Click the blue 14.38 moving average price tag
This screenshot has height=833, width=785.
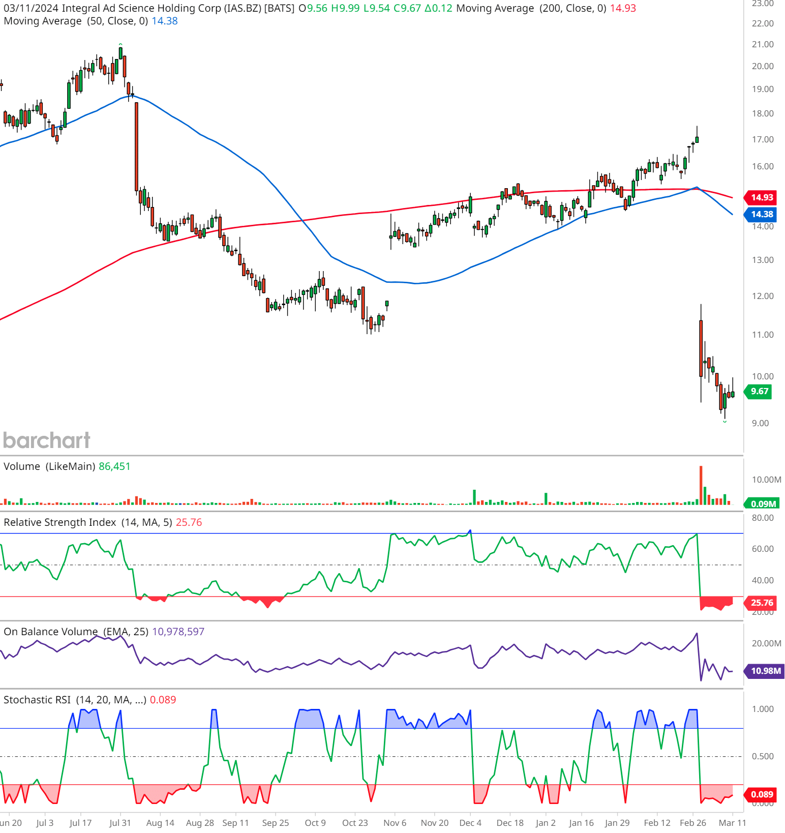(761, 214)
